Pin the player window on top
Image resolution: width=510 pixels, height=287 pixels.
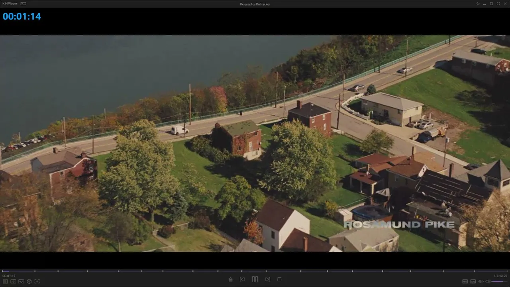point(478,4)
